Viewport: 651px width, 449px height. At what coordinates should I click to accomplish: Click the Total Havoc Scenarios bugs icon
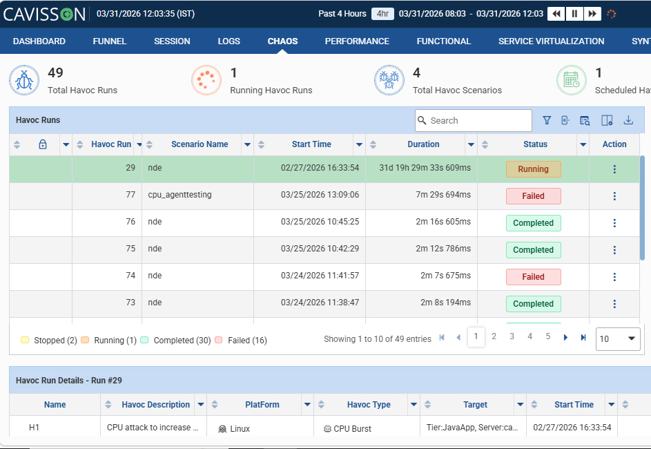point(389,80)
